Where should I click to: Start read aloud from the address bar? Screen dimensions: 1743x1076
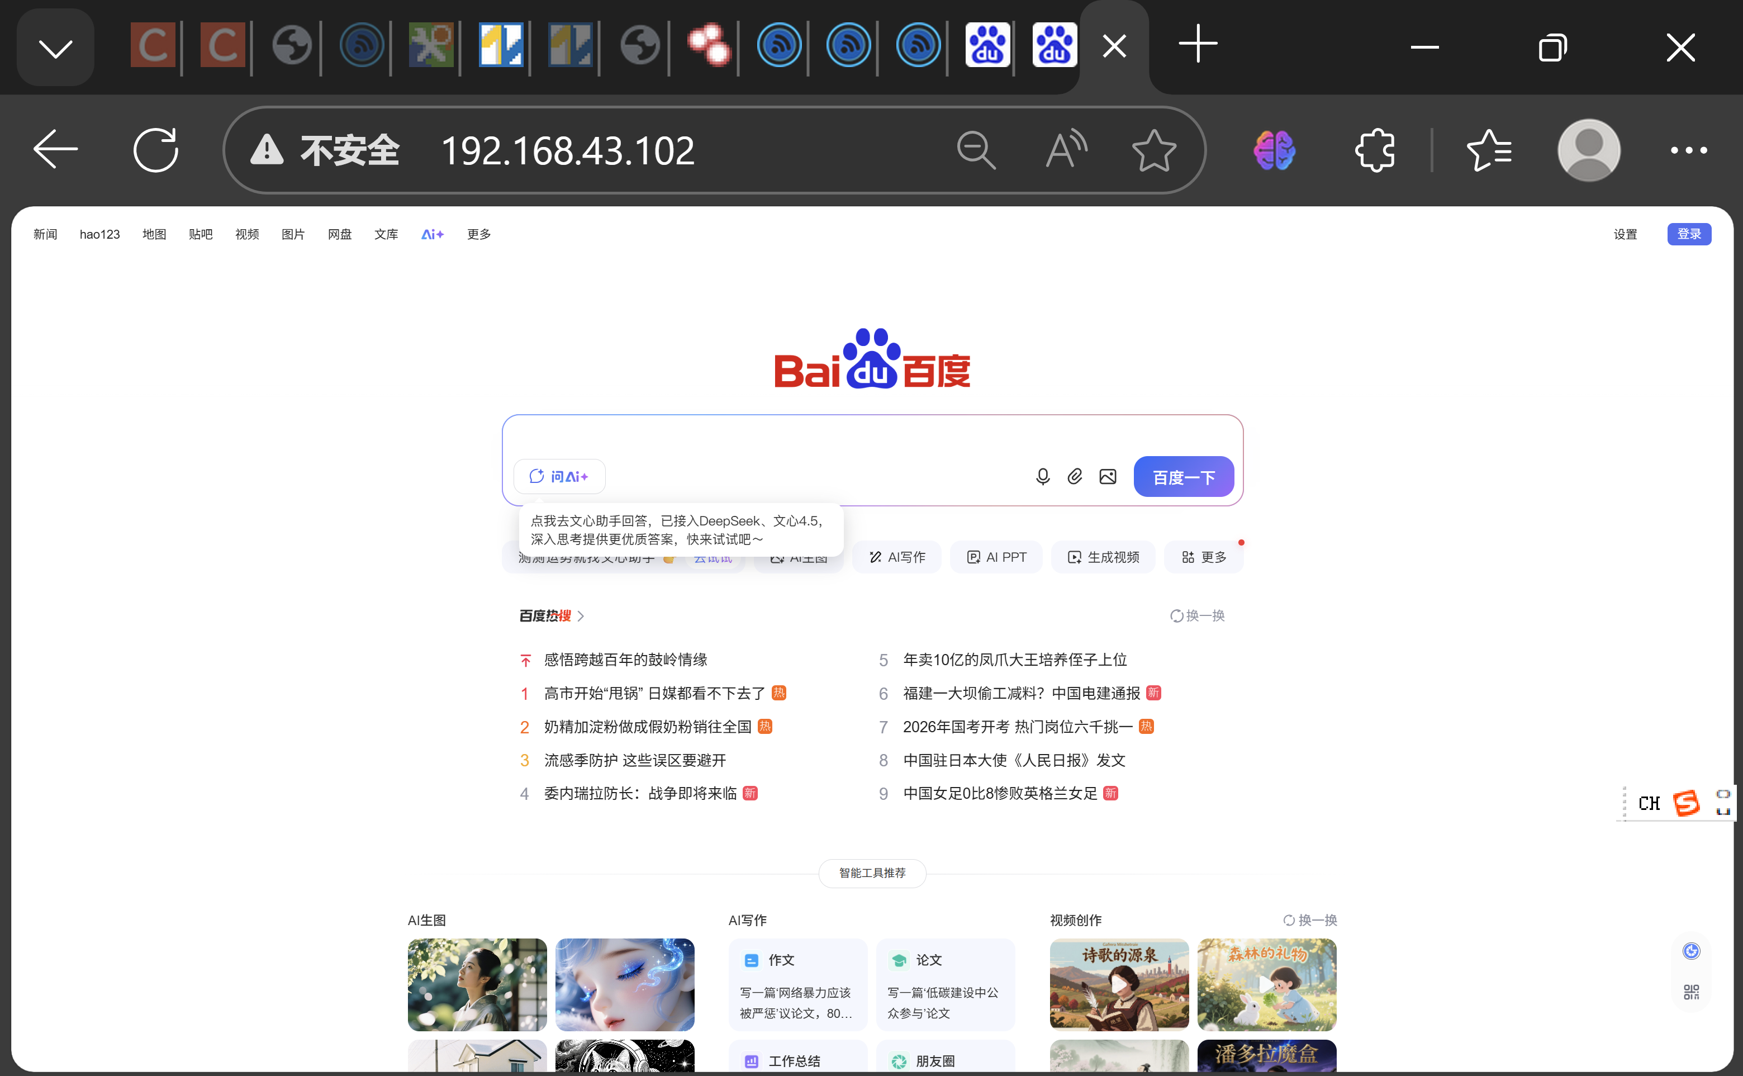[x=1066, y=150]
